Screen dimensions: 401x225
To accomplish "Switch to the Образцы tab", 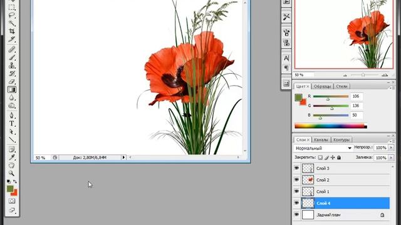I will click(322, 86).
